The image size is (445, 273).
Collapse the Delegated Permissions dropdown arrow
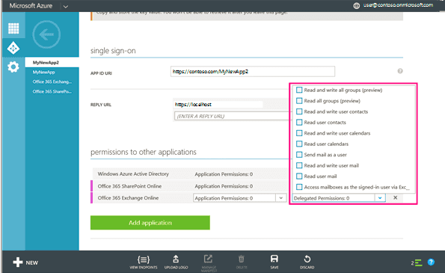380,197
